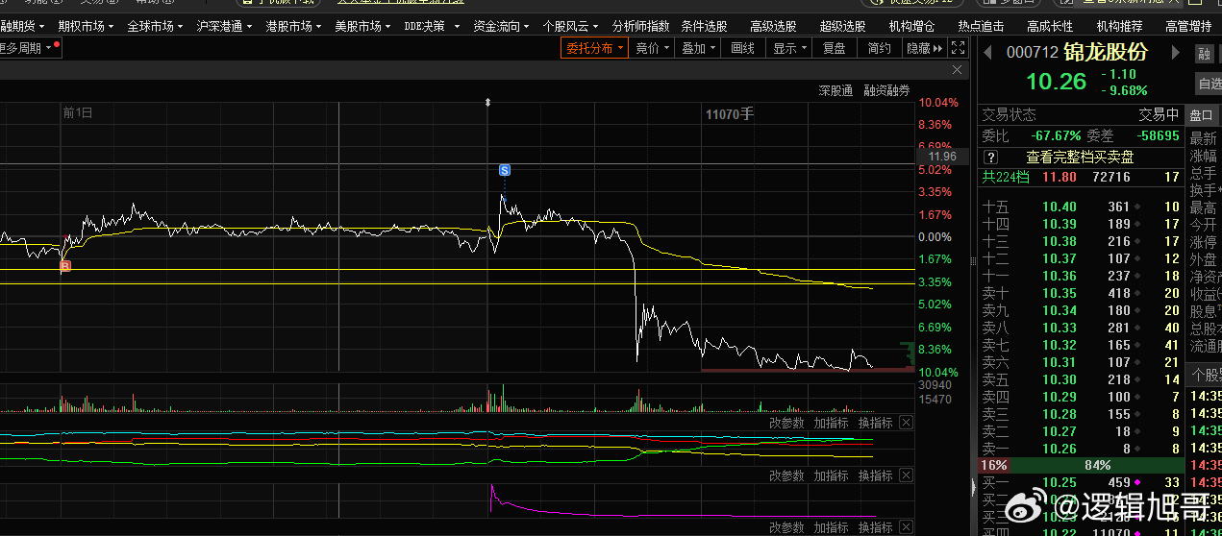
Task: Click the orange B buy marker on chart
Action: 65,266
